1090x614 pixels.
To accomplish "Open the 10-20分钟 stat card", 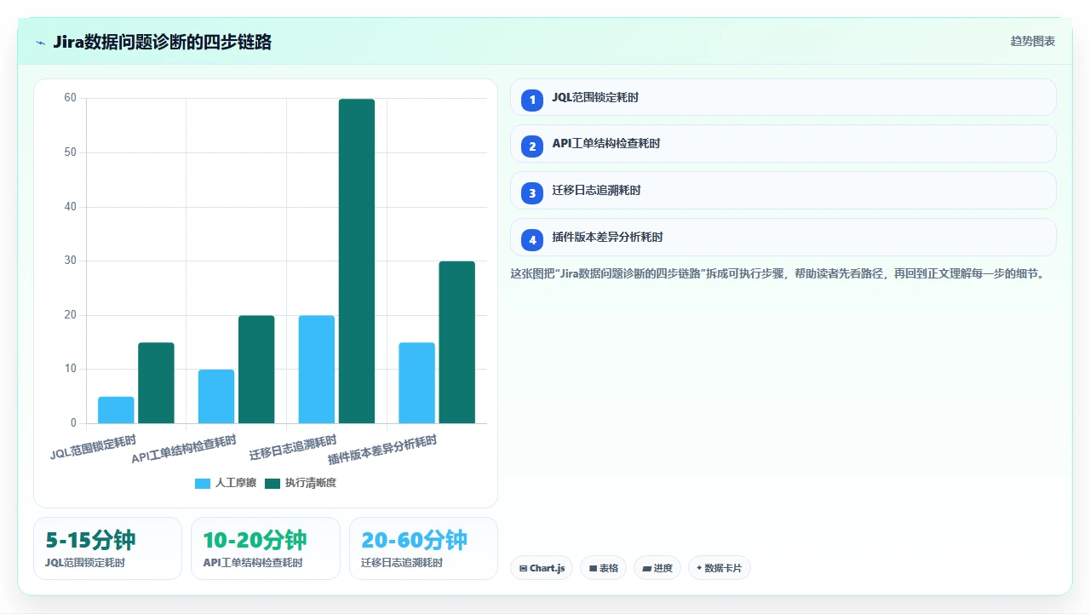I will point(266,548).
